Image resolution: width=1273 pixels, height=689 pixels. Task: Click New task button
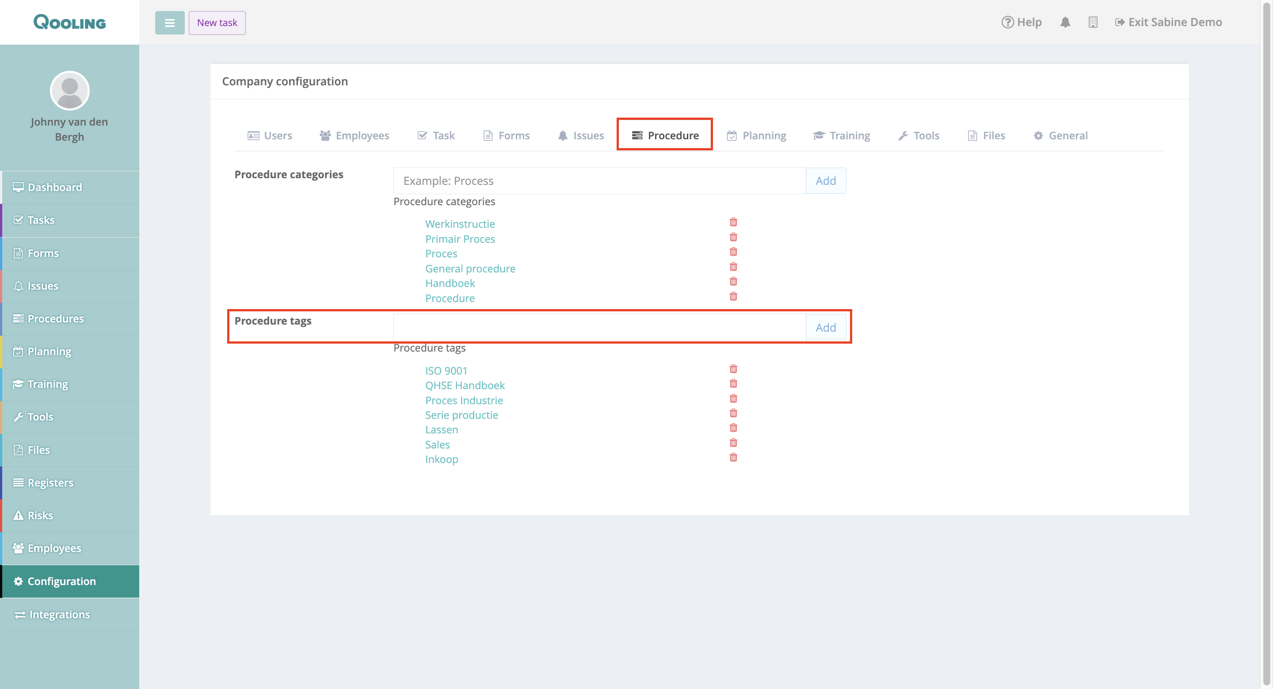pyautogui.click(x=217, y=23)
